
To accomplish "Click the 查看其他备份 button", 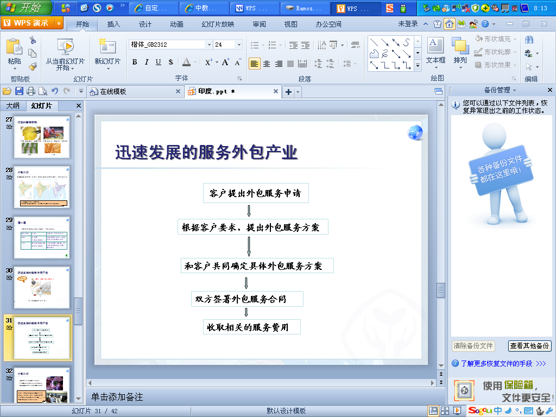I will pos(531,346).
